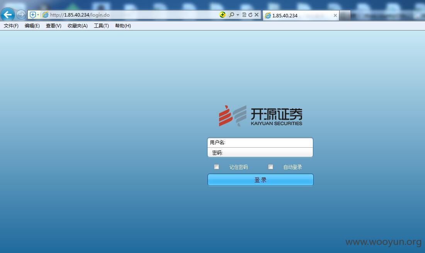Click the 开源证券 Kaiyuan Securities logo

[260, 116]
